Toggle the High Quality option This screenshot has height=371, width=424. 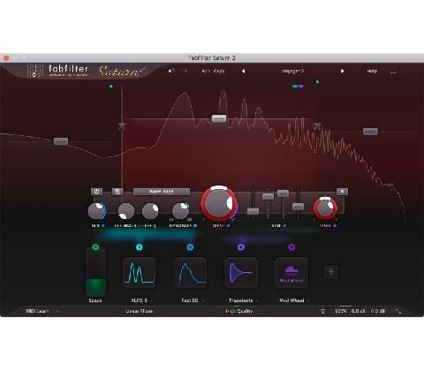tap(239, 311)
